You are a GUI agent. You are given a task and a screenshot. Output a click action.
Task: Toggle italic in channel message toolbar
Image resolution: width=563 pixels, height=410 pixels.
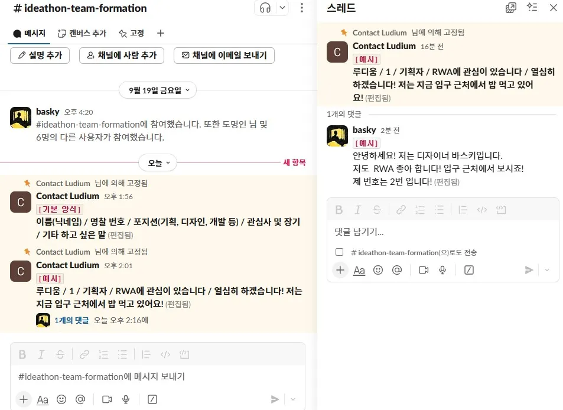(41, 354)
